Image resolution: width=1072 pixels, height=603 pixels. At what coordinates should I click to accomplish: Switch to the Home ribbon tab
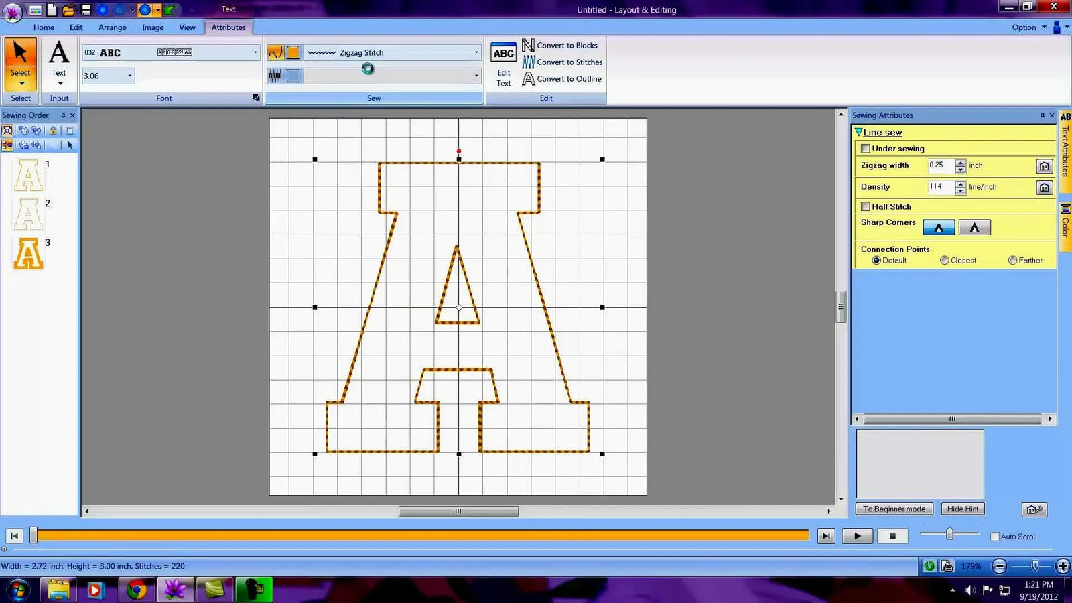pos(44,27)
